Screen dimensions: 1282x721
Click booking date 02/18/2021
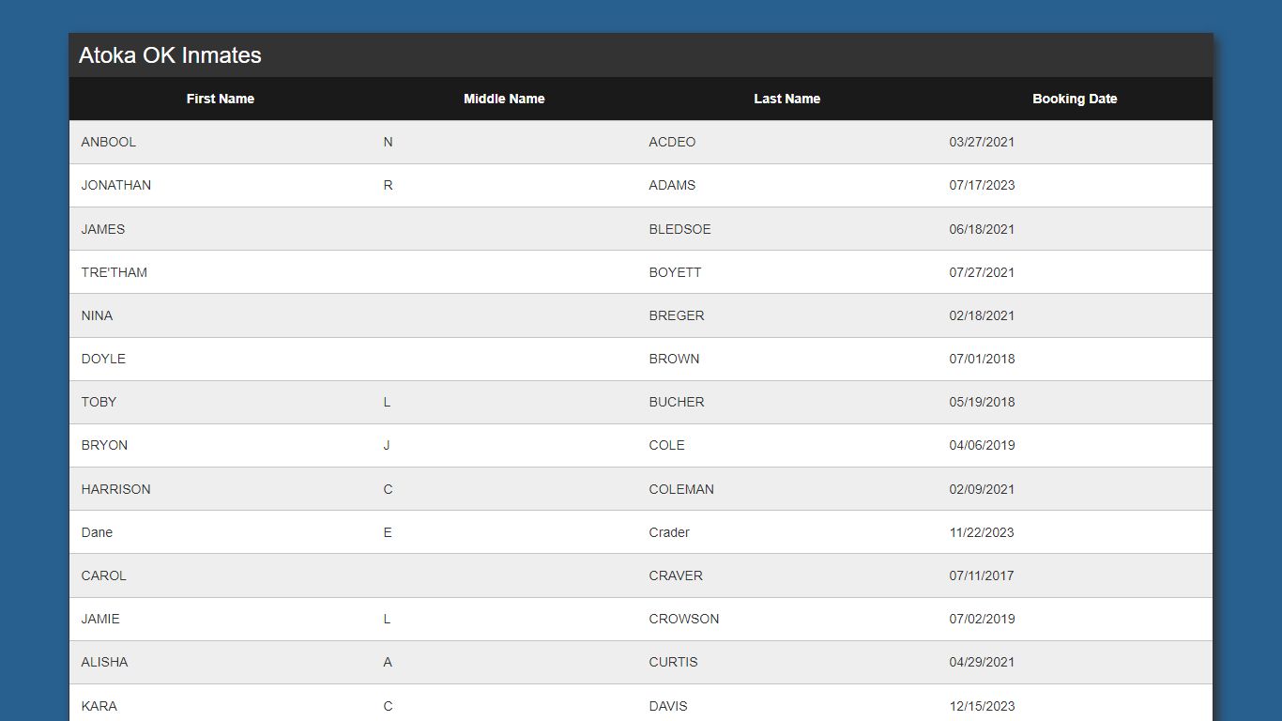[x=982, y=315]
